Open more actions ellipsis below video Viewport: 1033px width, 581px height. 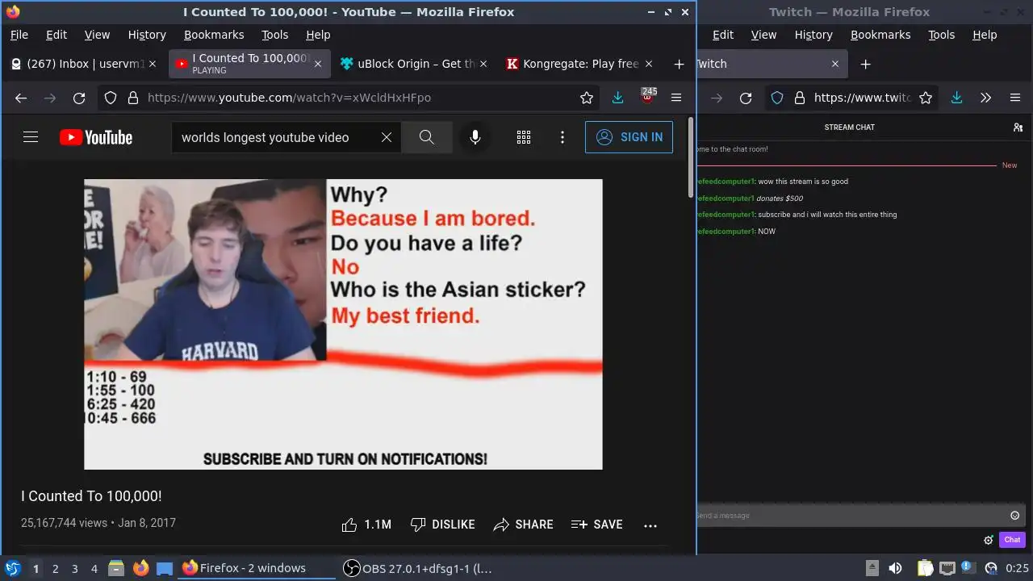coord(650,525)
